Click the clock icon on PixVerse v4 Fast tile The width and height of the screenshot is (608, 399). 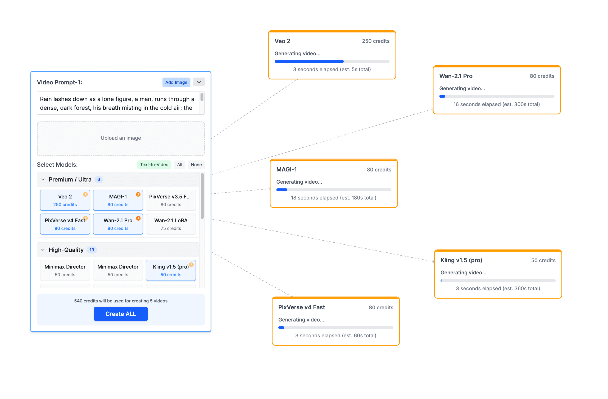tap(85, 218)
